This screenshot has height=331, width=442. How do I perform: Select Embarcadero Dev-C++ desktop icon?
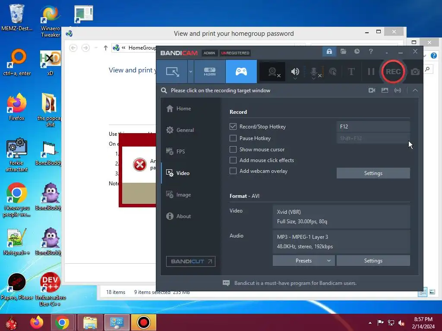tap(50, 289)
